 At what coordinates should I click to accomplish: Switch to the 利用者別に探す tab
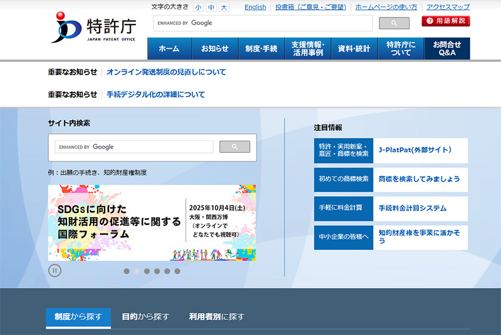[x=217, y=317]
